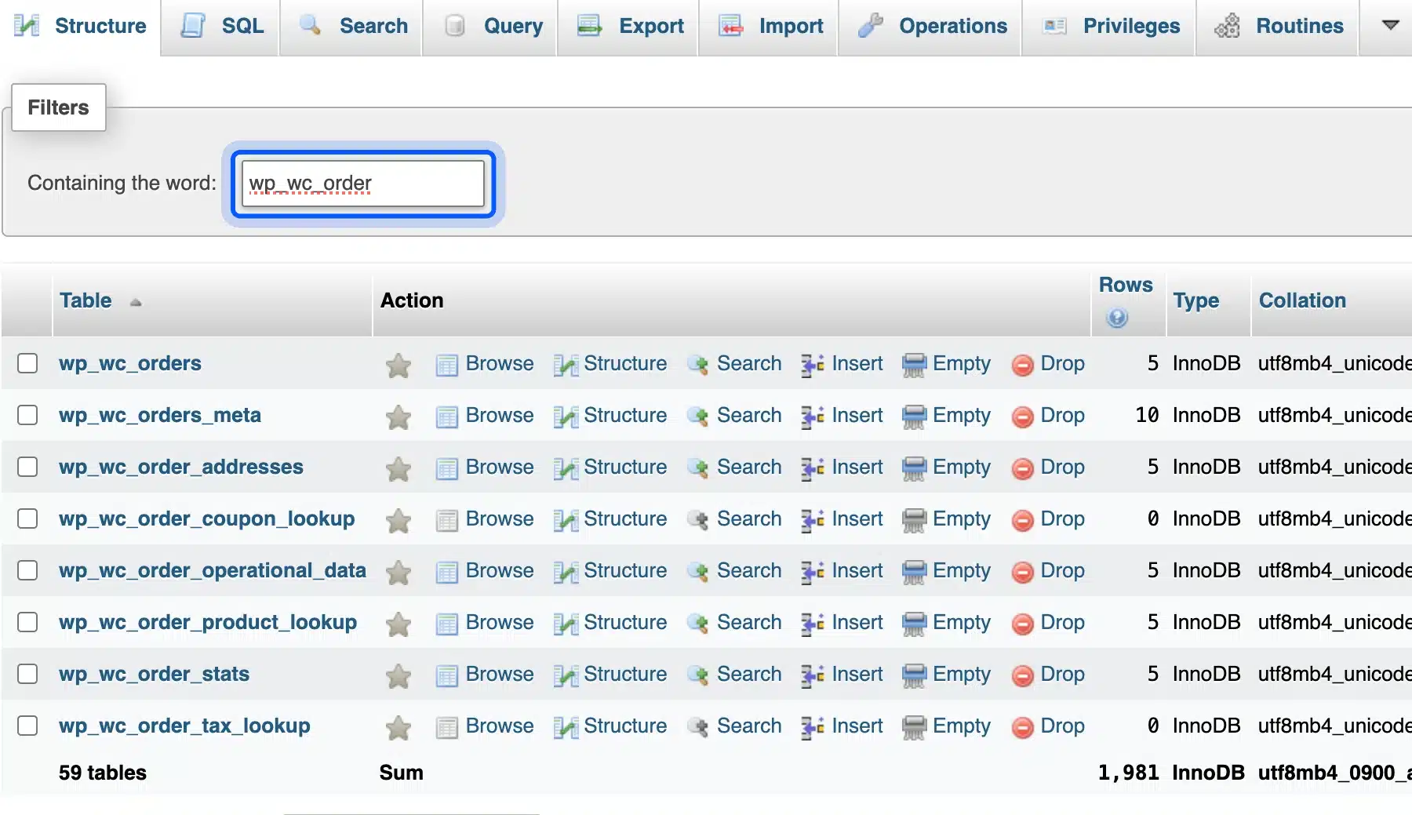Select wp_wc_order_tax_lookup row checkbox
Screen dimensions: 1412x815
pyautogui.click(x=27, y=726)
